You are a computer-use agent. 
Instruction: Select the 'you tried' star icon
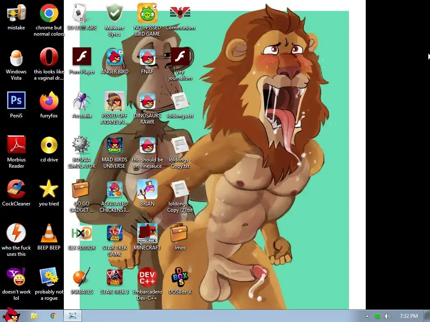pos(49,189)
